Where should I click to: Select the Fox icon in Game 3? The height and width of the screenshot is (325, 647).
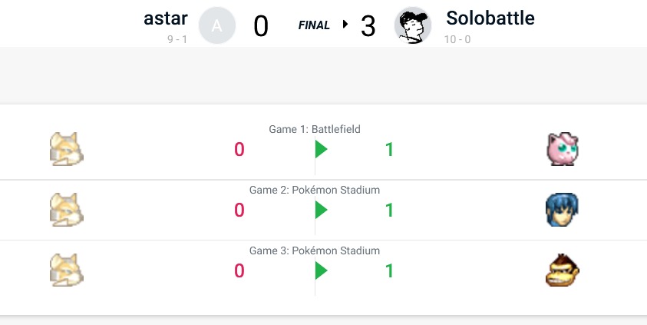pos(67,270)
